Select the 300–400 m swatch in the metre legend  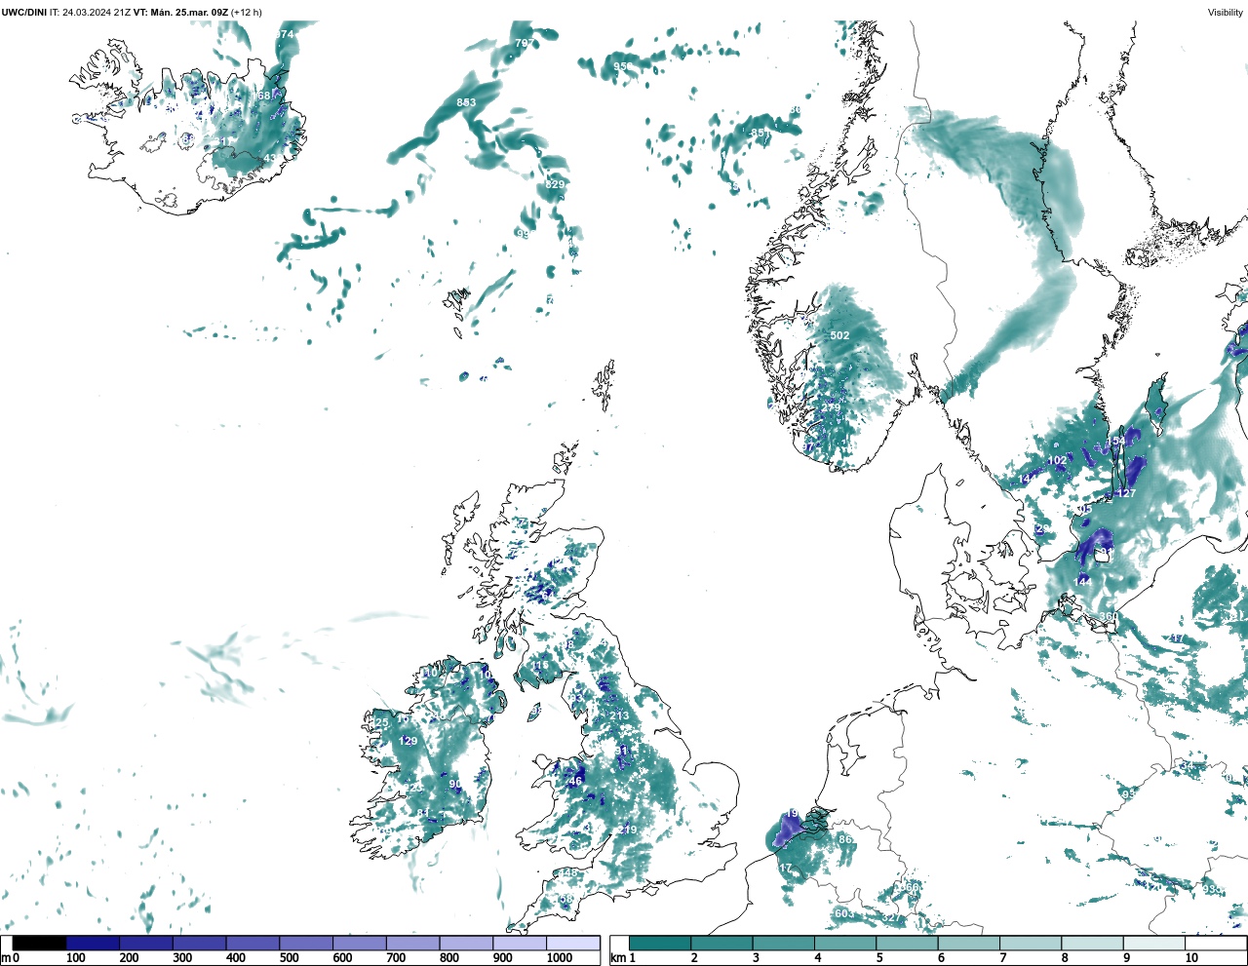point(199,943)
